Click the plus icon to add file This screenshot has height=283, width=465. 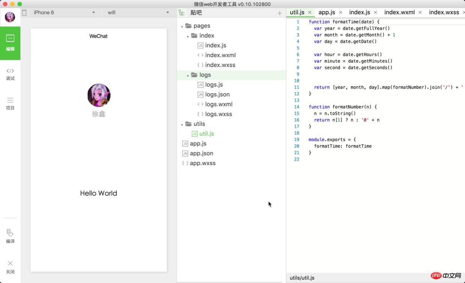(279, 13)
